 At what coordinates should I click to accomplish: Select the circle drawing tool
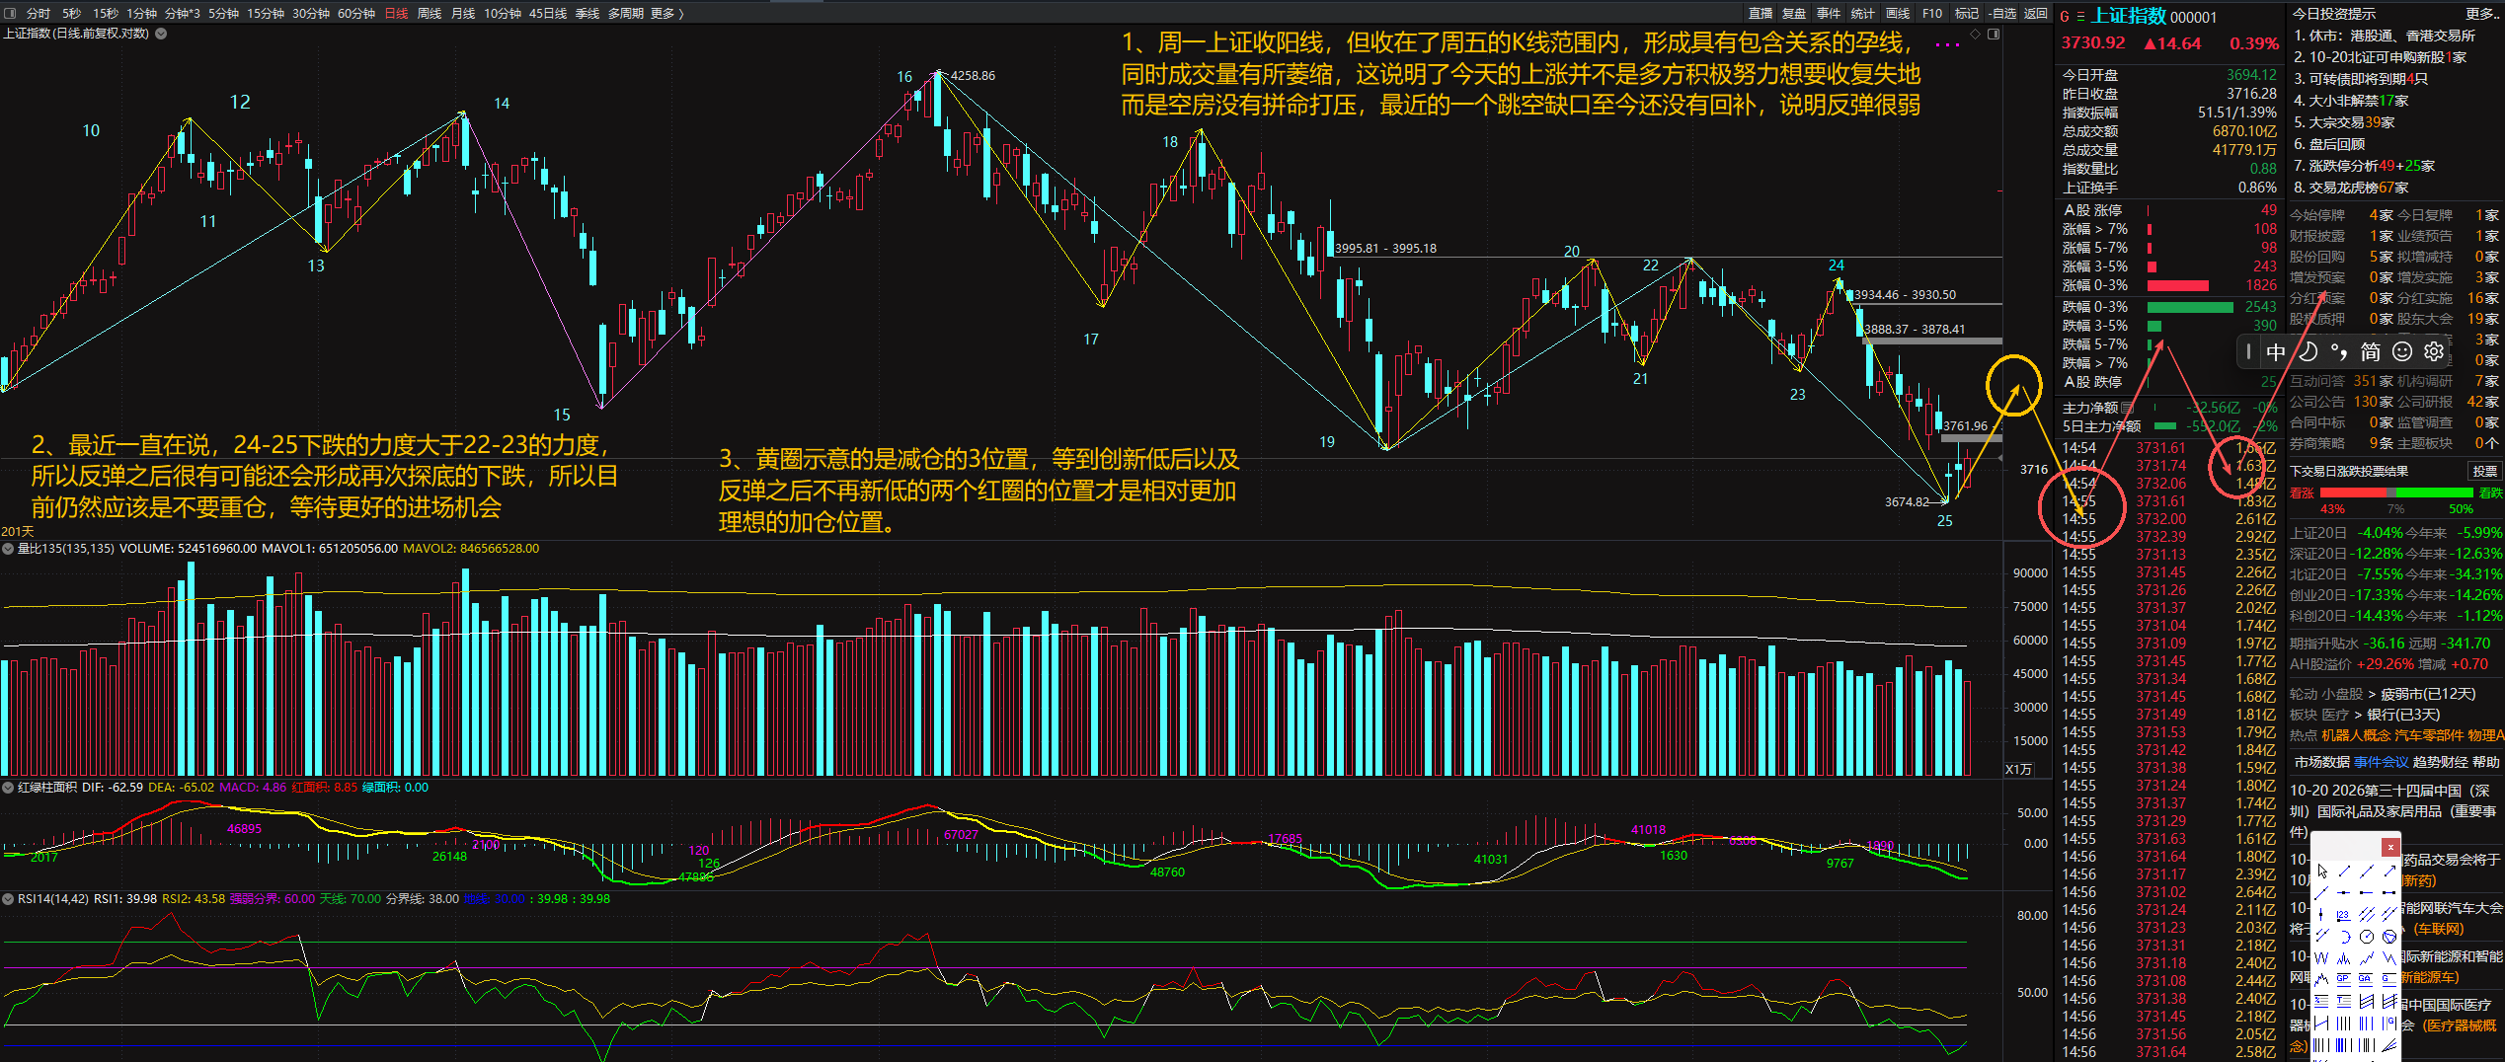(2367, 937)
